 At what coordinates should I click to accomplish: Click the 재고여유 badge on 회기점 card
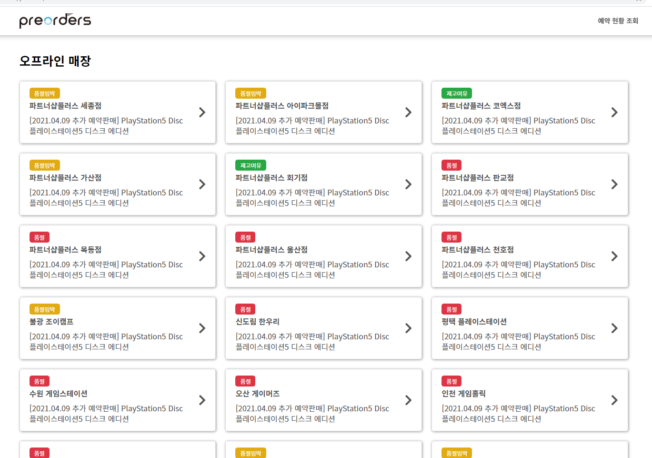coord(251,165)
